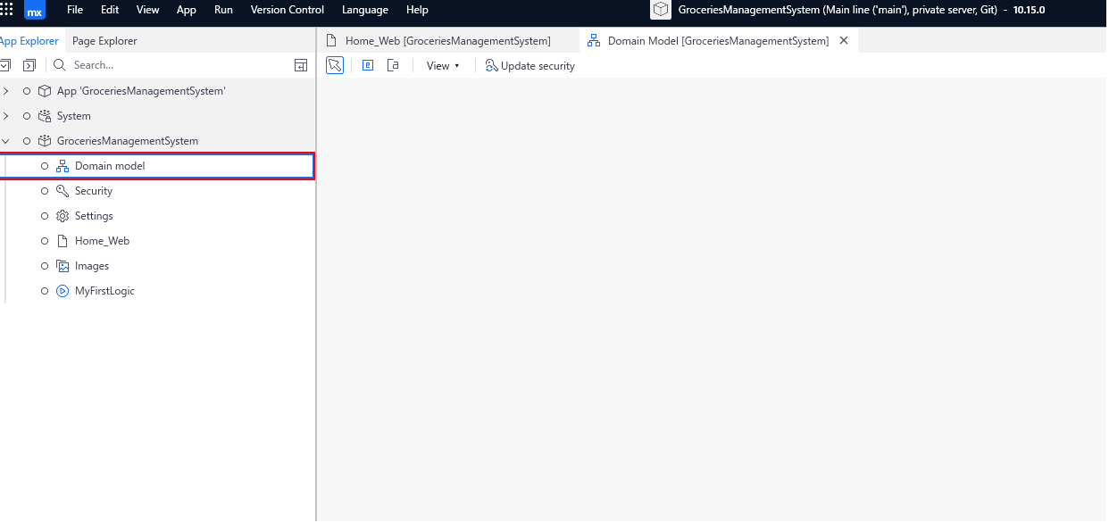Switch to the Page Explorer tab
The width and height of the screenshot is (1109, 523).
(x=104, y=41)
